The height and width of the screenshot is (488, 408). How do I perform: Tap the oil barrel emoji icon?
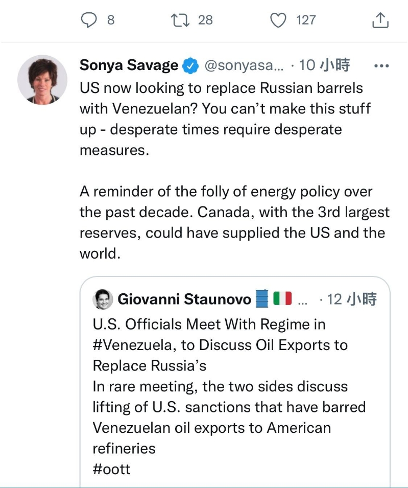[x=261, y=299]
